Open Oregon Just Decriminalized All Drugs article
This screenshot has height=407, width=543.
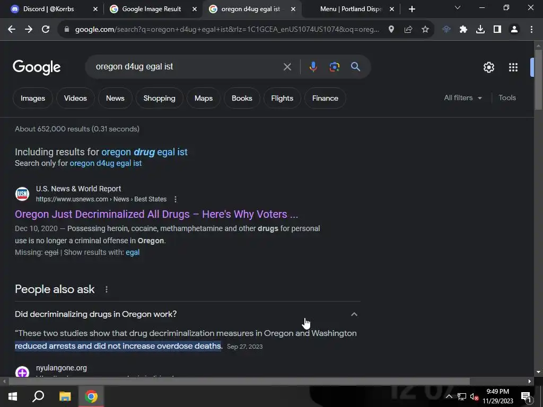pyautogui.click(x=156, y=214)
